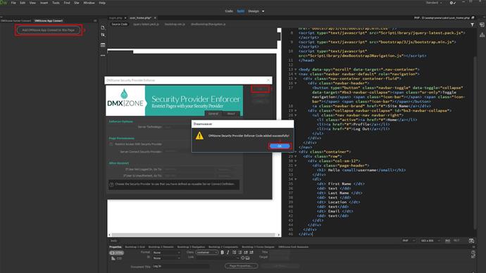Open bootstrap.min.js related file
486x273 pixels.
175,24
